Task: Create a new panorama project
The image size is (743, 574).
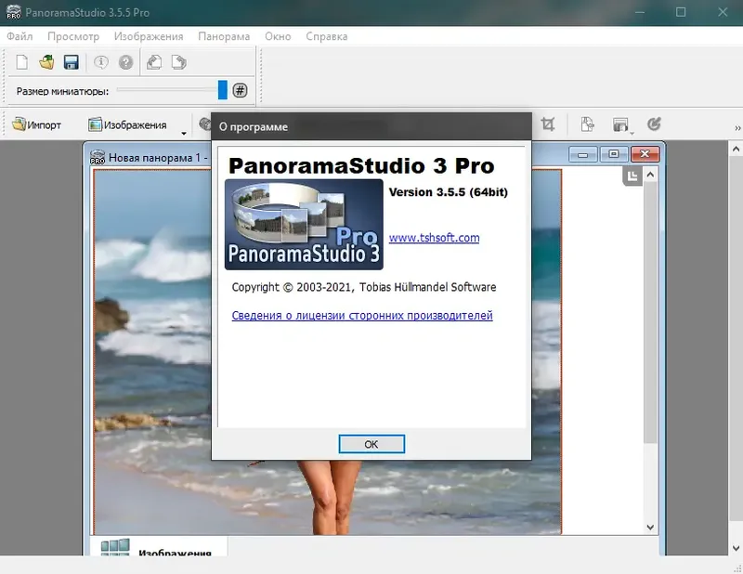Action: pyautogui.click(x=20, y=62)
